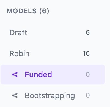Click the word Draft in the list
Screen dimensions: 110x107
[x=18, y=33]
